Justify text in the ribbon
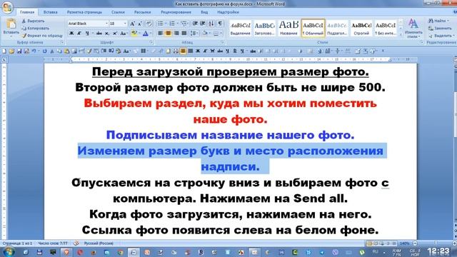The image size is (457, 257). tap(184, 34)
